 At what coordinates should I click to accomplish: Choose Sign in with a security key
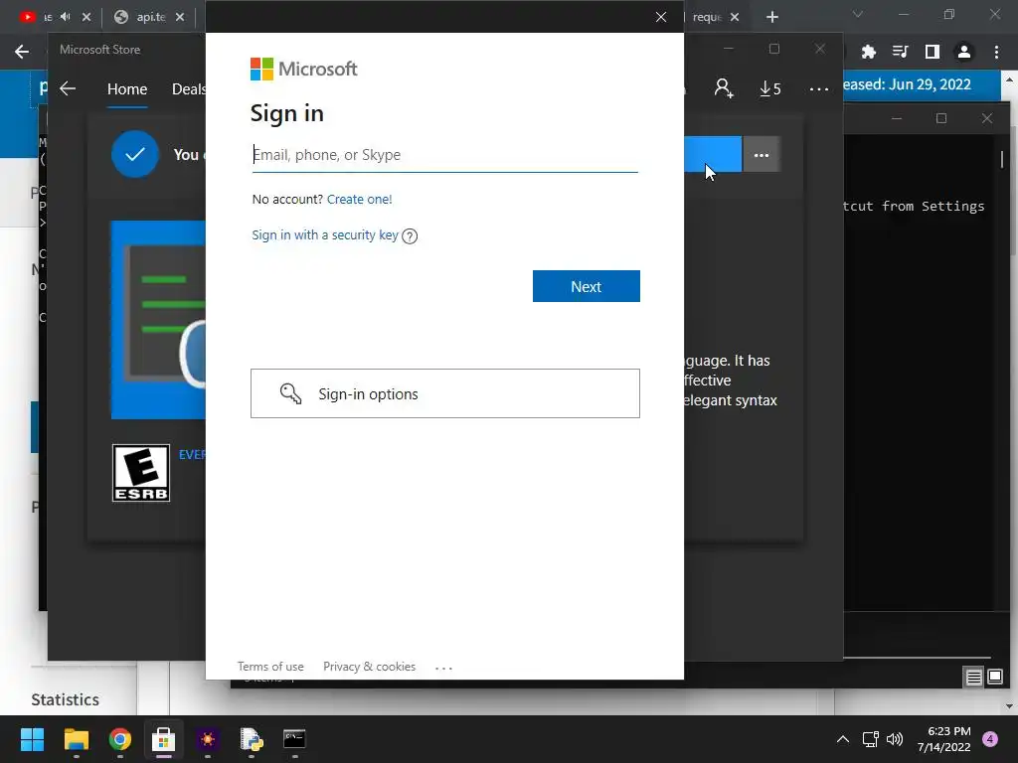325,234
